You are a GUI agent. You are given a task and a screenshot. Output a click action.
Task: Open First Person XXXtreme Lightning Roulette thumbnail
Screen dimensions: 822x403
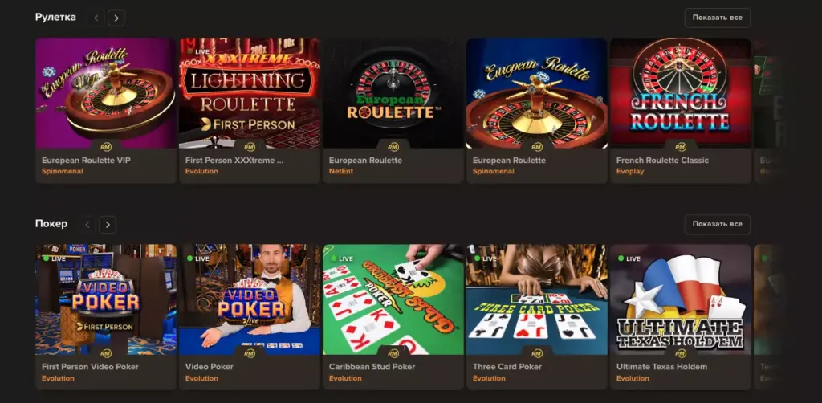pos(250,93)
